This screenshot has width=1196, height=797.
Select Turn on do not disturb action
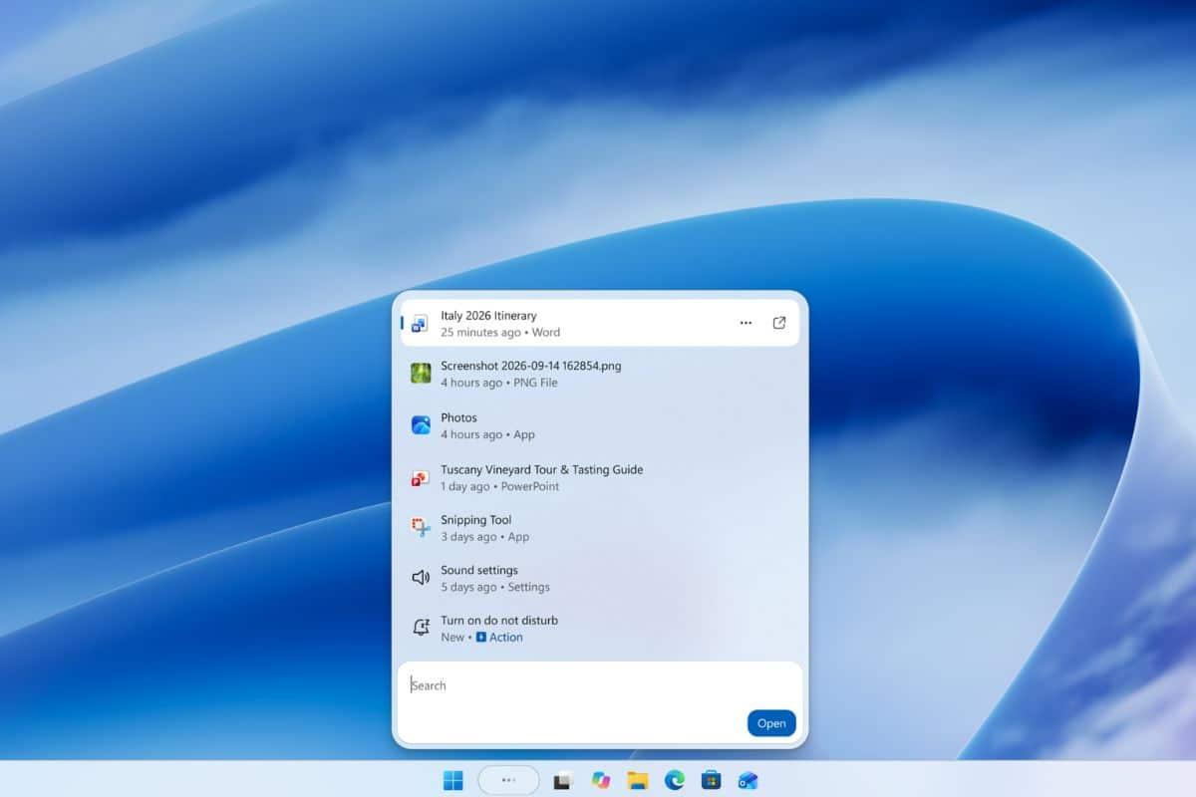click(x=600, y=628)
